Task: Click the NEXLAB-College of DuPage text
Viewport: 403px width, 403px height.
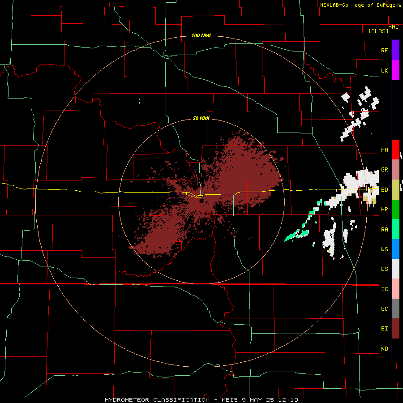Action: coord(357,5)
